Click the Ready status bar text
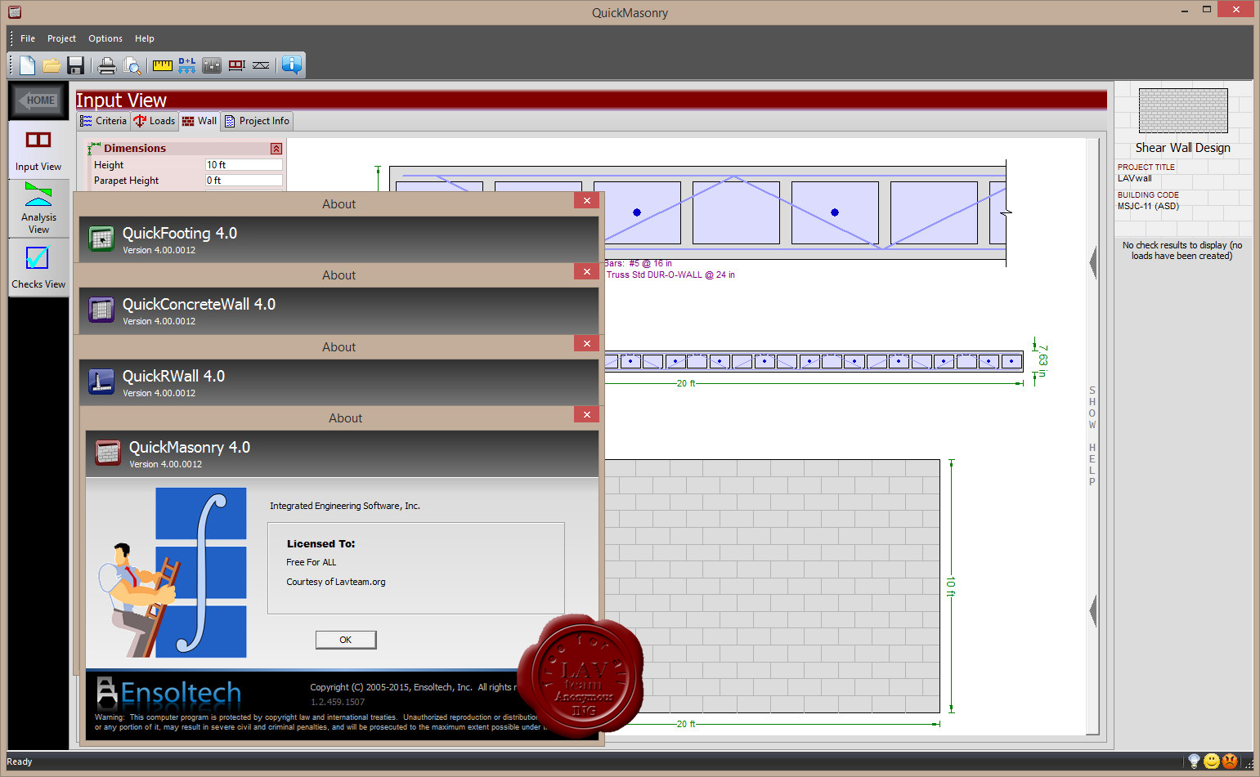This screenshot has height=777, width=1260. pos(20,761)
